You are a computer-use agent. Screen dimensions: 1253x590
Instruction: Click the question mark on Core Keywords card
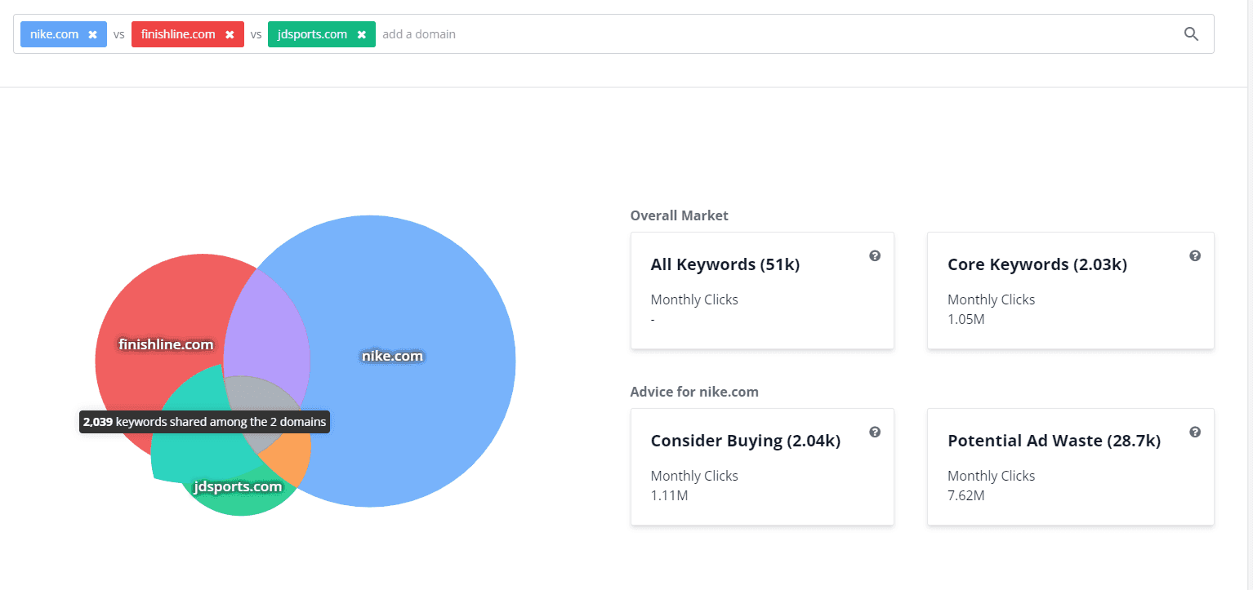point(1195,255)
